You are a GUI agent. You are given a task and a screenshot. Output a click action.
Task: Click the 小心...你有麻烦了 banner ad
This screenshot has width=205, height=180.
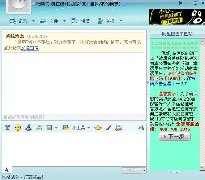pos(177,17)
